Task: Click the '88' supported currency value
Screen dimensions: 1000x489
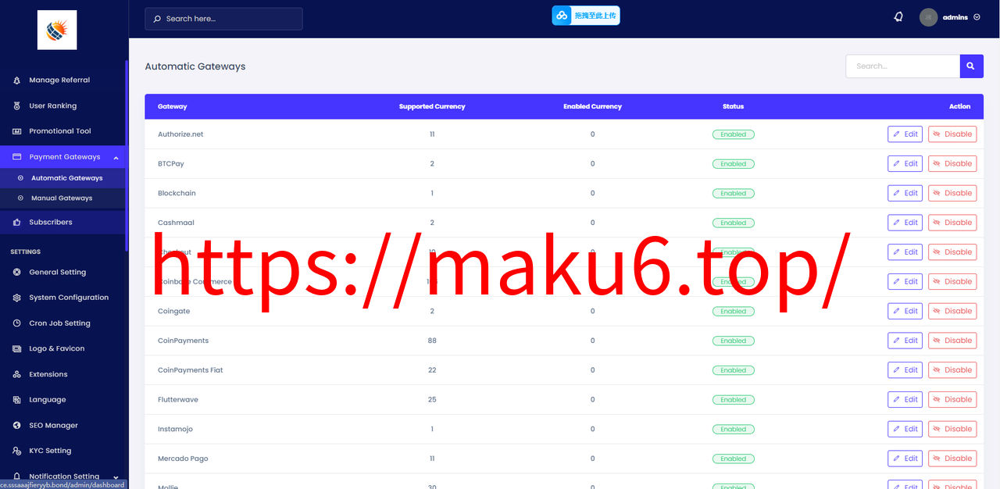Action: [x=432, y=341]
